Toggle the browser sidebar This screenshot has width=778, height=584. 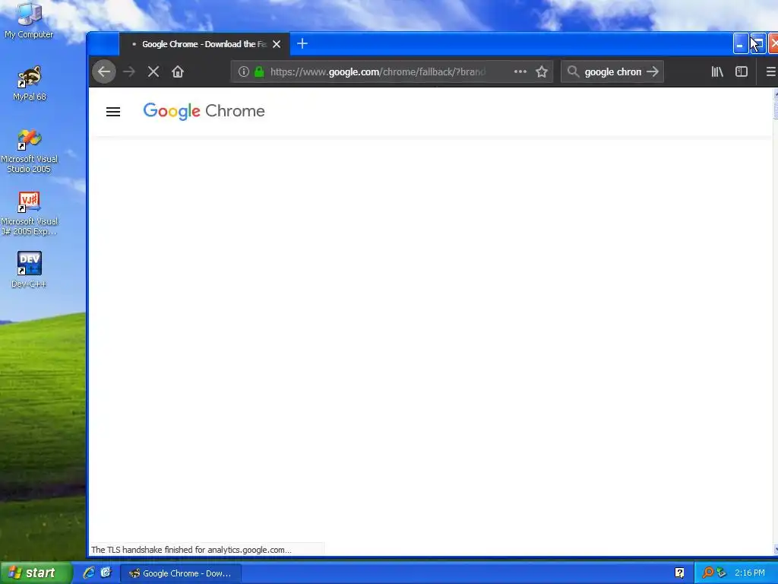tap(742, 72)
